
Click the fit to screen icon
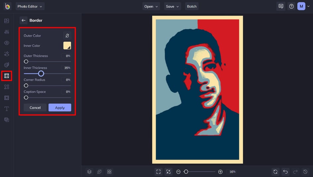[x=158, y=172]
